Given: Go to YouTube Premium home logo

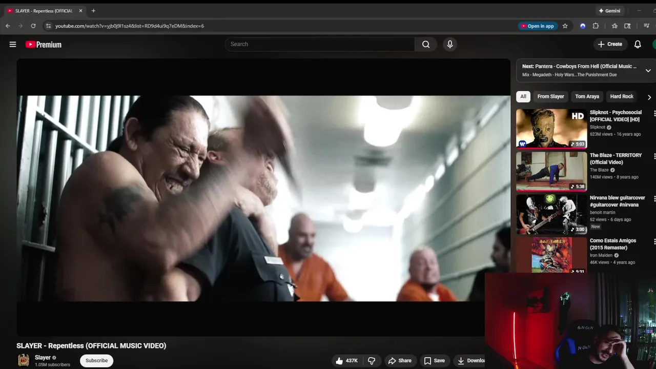Looking at the screenshot, I should coord(44,45).
